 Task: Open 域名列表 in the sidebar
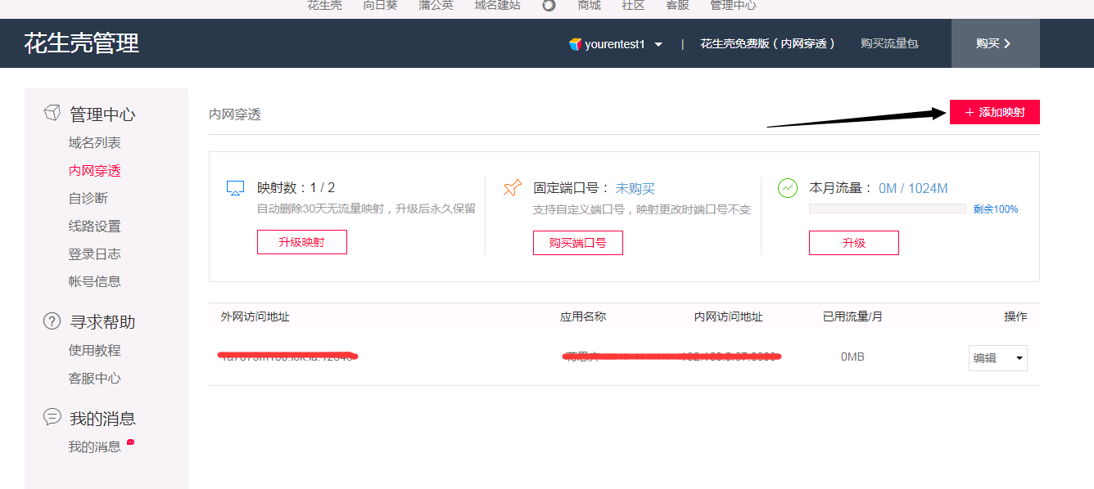tap(94, 143)
